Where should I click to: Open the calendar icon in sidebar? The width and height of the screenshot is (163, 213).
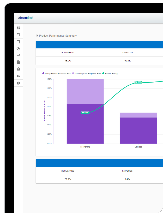point(18,35)
